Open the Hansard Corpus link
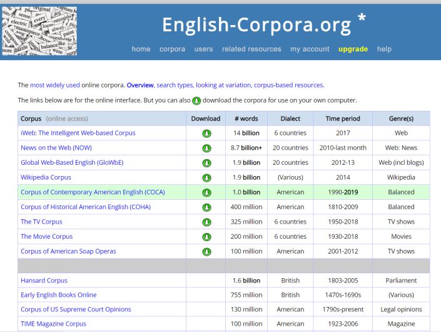This screenshot has height=332, width=441. click(44, 281)
